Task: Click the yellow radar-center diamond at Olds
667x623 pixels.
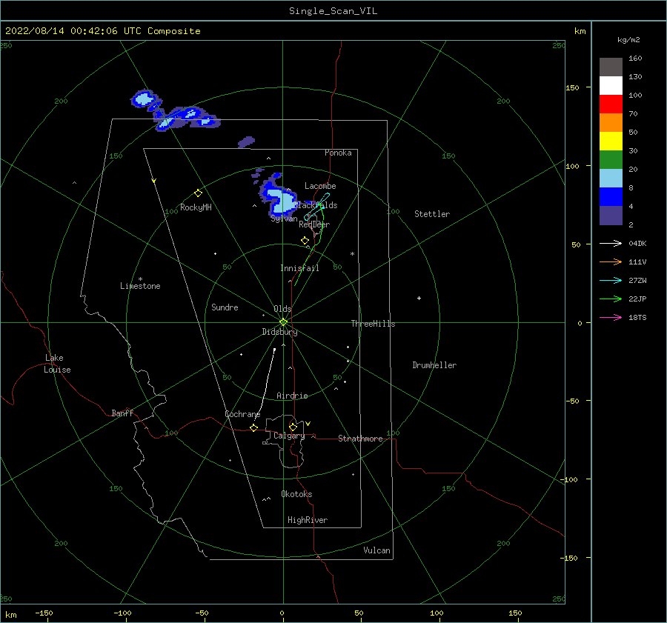Action: (283, 322)
